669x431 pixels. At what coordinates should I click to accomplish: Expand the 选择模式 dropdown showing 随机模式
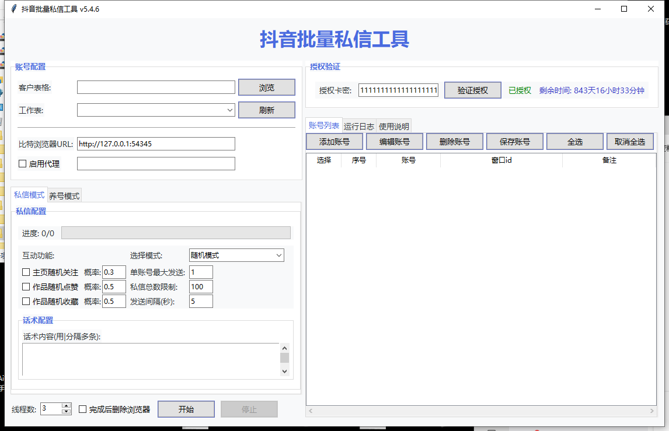click(x=279, y=255)
